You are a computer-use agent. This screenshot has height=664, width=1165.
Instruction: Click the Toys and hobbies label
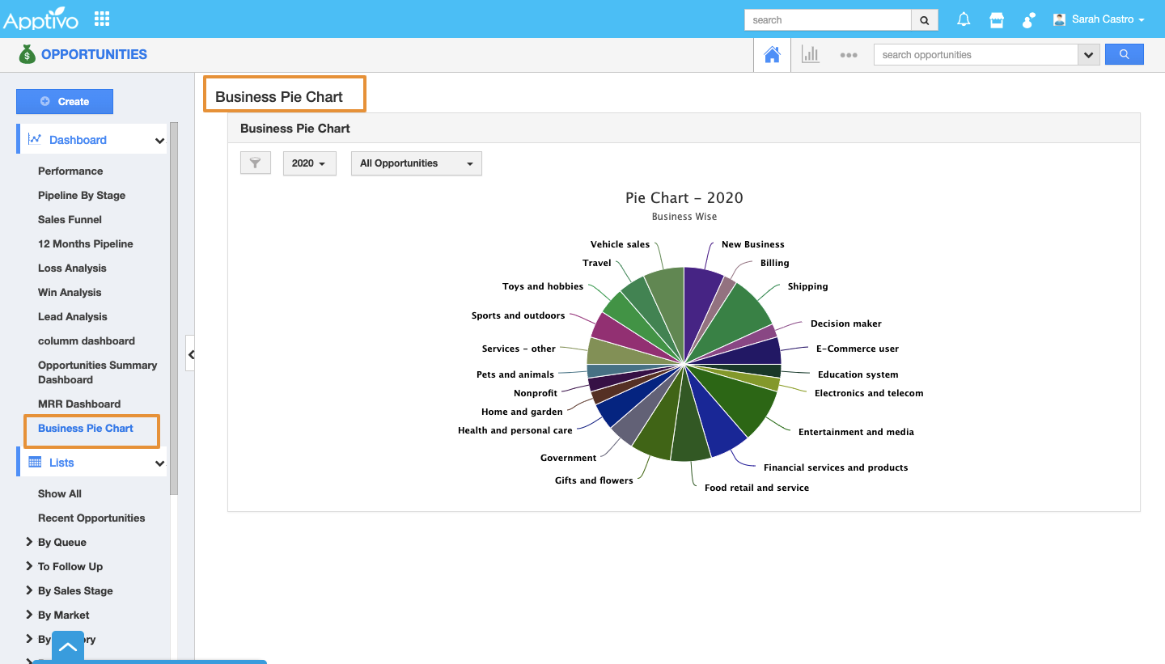coord(543,286)
